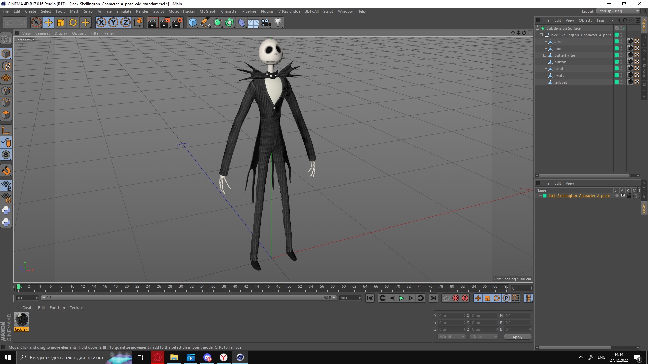Screen dimensions: 648x364
Task: Collapse Jack_Skellington_Character_A_pose object hierarchy
Action: click(541, 35)
